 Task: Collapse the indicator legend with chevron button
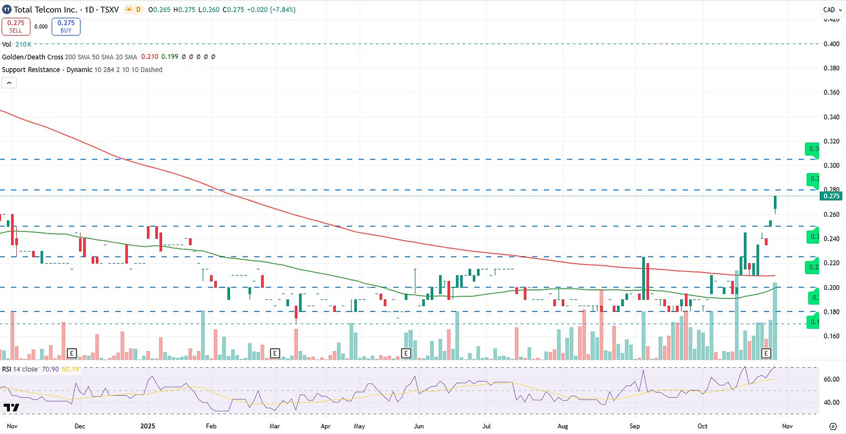click(9, 83)
